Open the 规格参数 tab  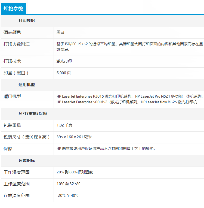click(13, 9)
